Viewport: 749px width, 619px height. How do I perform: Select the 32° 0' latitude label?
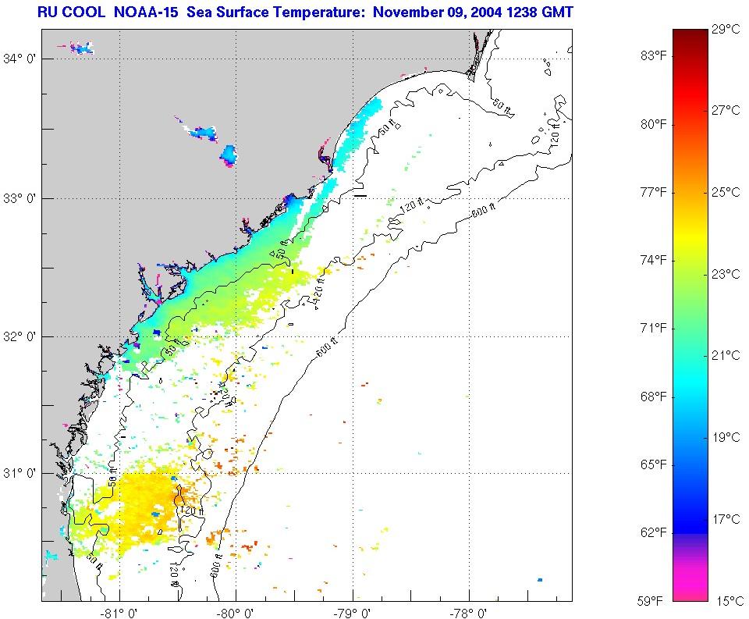[x=20, y=336]
